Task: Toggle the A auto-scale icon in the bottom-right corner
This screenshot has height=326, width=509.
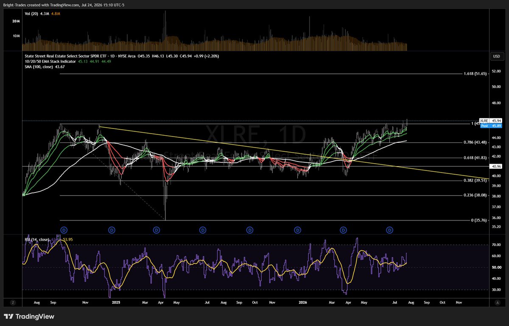Action: (x=497, y=303)
